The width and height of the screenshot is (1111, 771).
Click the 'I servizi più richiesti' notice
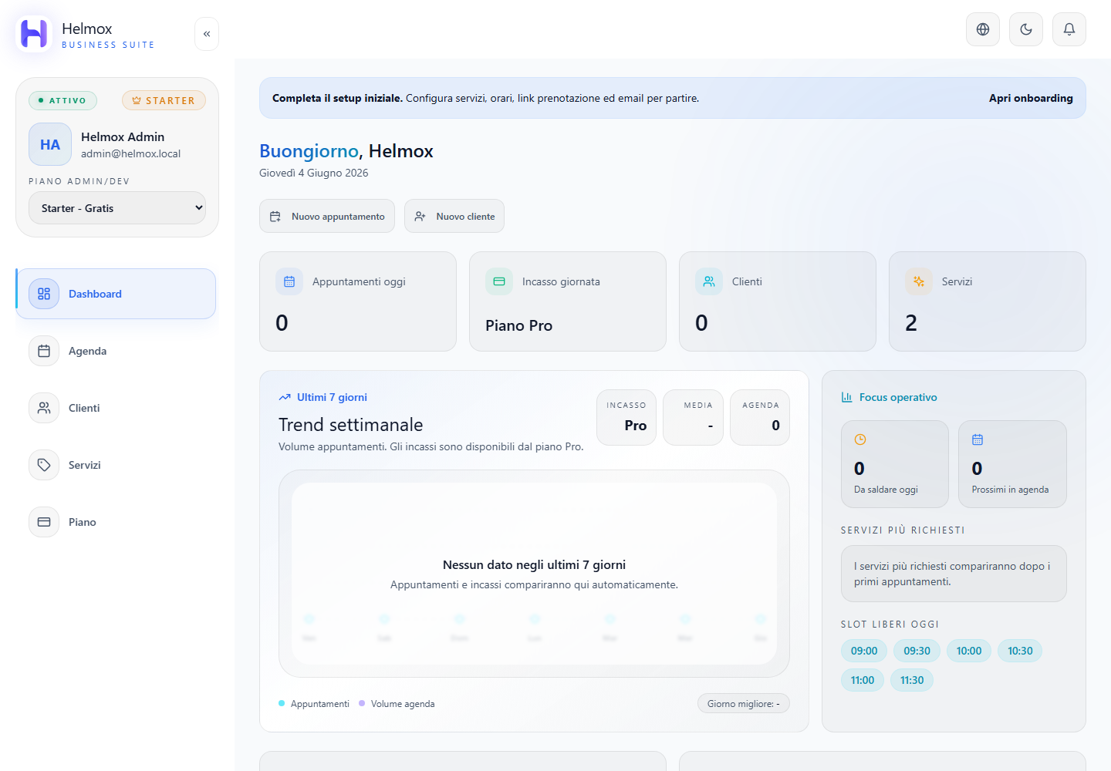954,574
